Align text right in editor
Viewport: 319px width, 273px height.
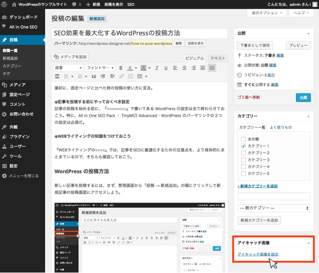point(193,68)
